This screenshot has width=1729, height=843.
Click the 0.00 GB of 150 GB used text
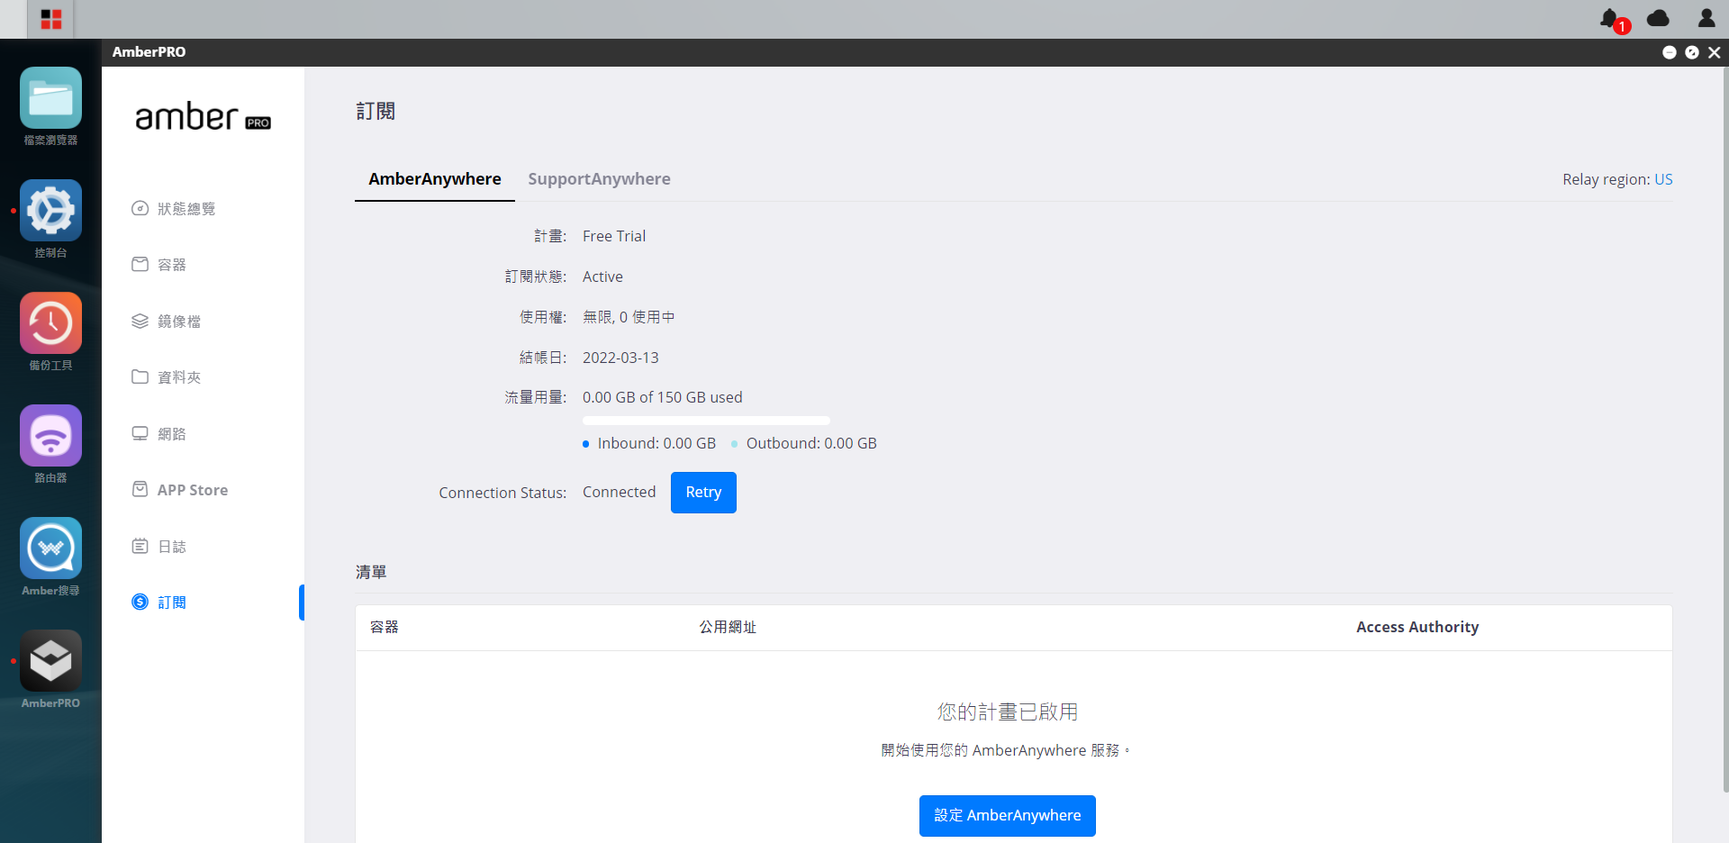click(662, 397)
